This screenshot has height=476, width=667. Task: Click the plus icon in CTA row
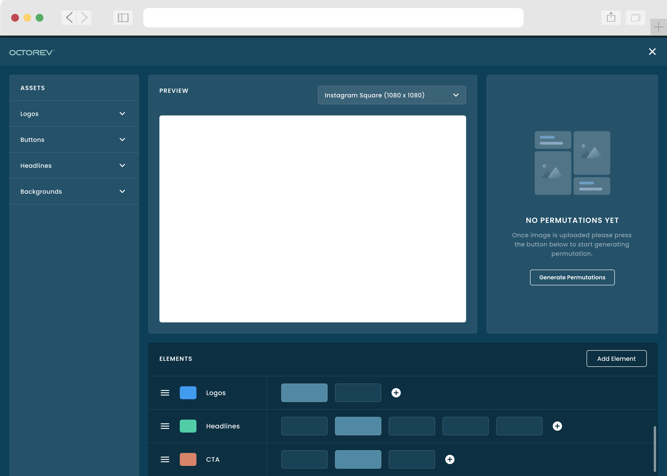click(450, 459)
